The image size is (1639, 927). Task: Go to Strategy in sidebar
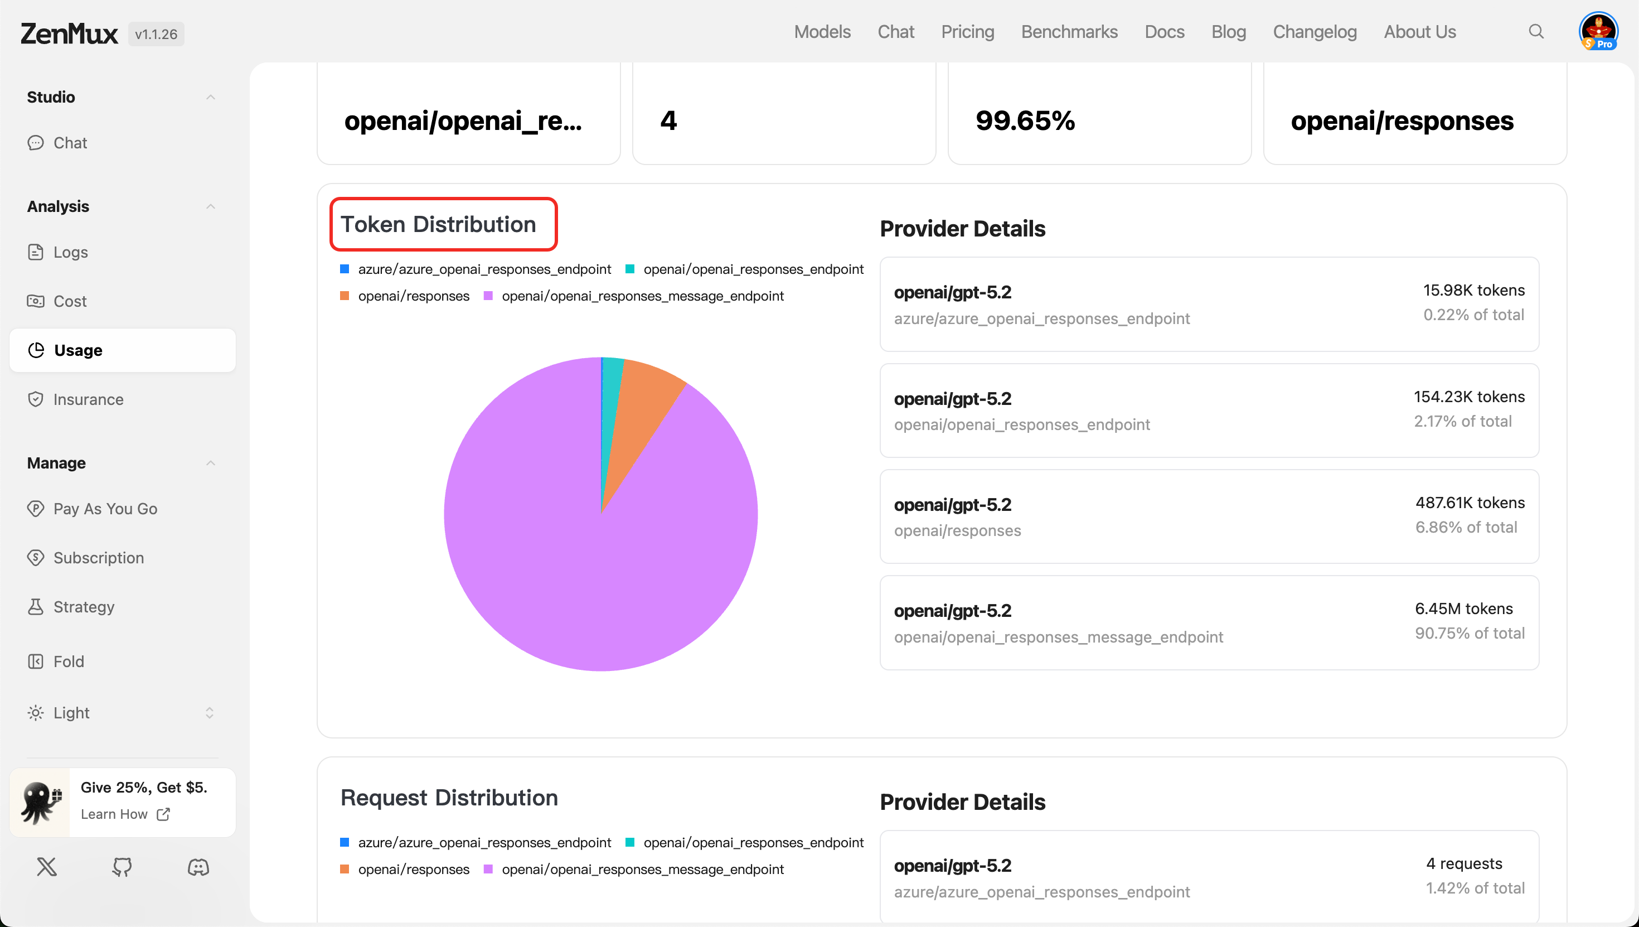(x=84, y=607)
